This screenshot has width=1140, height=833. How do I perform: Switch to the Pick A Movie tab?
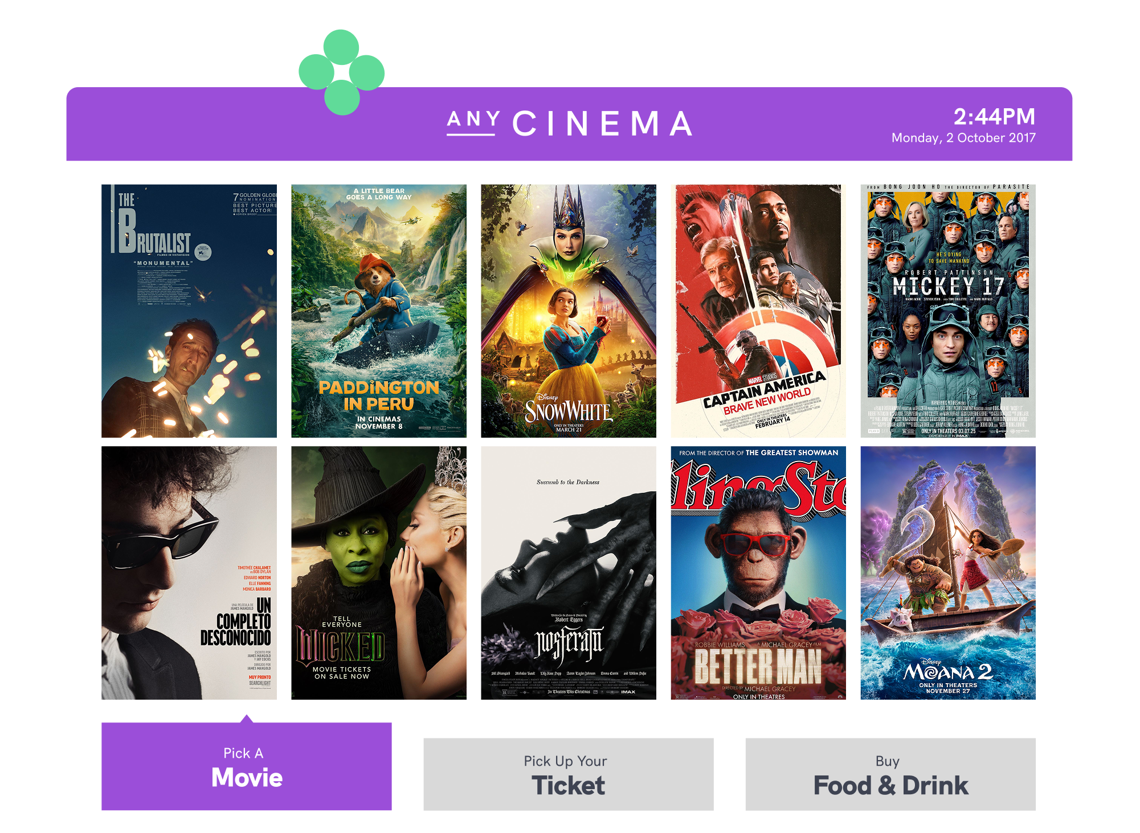247,766
